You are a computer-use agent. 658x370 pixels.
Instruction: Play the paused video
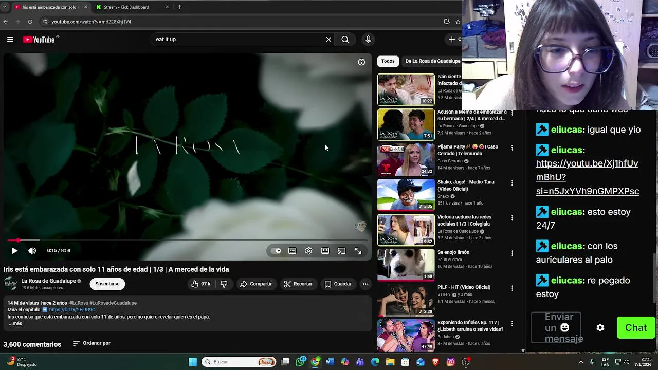[x=14, y=251]
